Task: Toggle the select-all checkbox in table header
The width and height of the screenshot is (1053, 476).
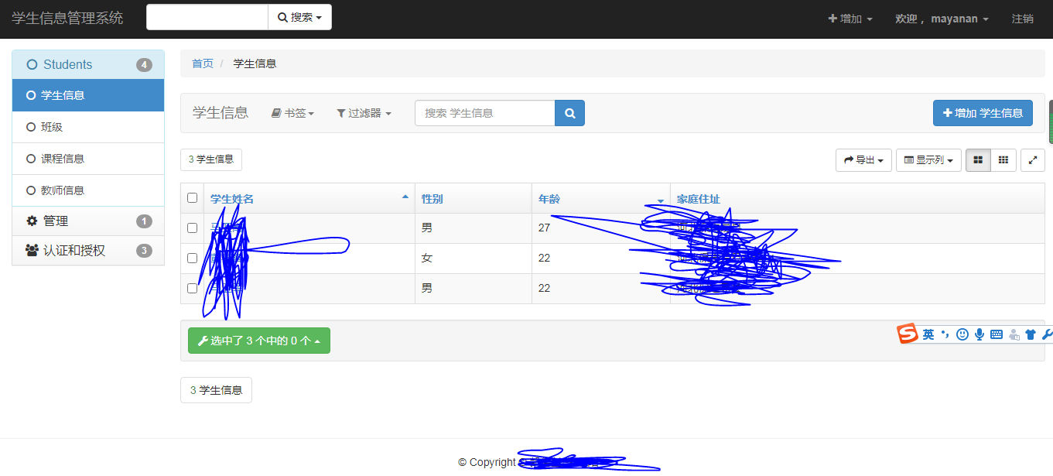Action: click(x=192, y=197)
